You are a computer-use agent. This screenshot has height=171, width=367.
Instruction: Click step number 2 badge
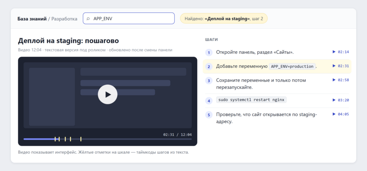[209, 67]
